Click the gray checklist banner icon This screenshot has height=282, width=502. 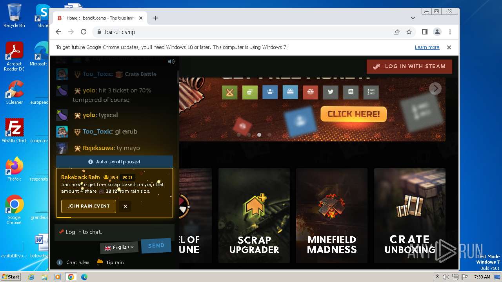371,92
